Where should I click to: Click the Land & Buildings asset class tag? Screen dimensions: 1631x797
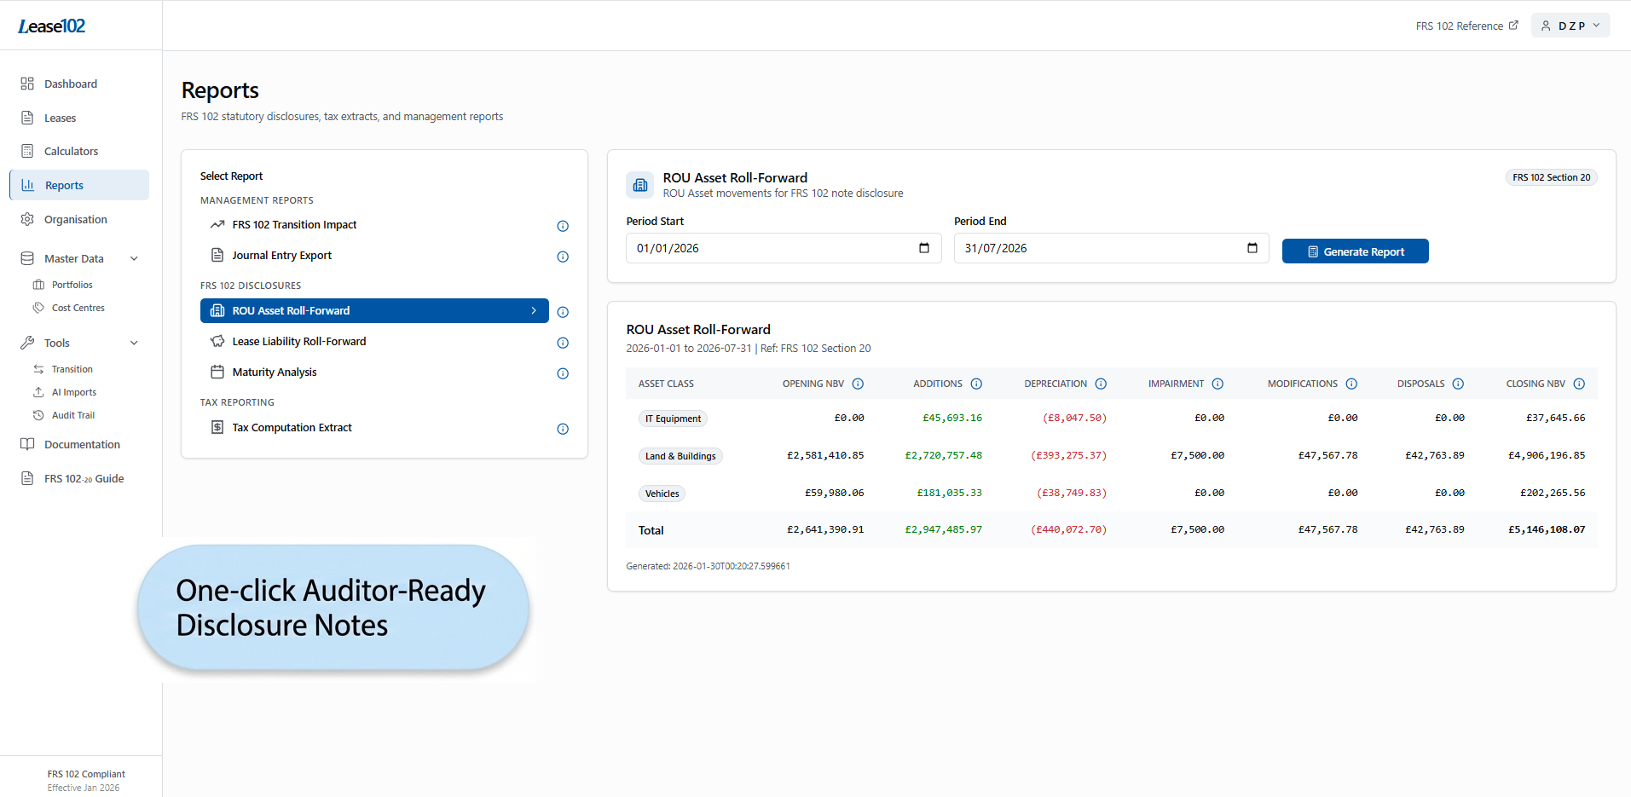pyautogui.click(x=680, y=456)
